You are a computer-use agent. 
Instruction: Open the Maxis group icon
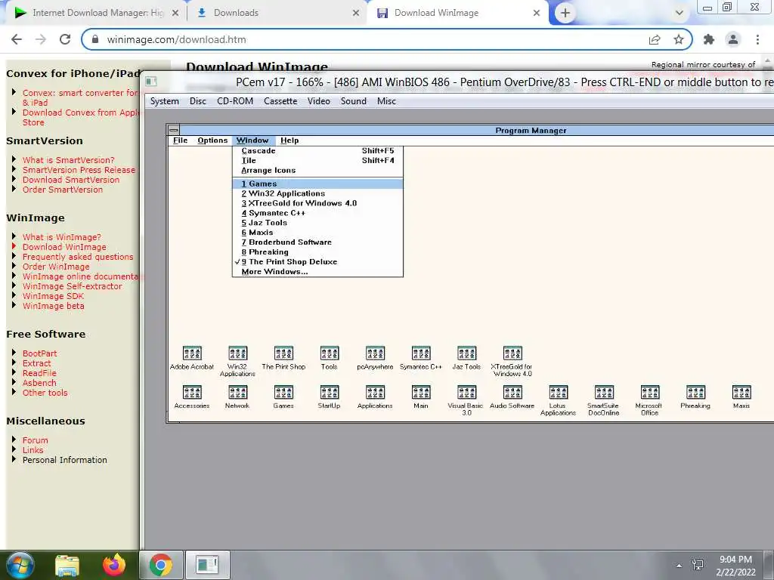click(741, 392)
